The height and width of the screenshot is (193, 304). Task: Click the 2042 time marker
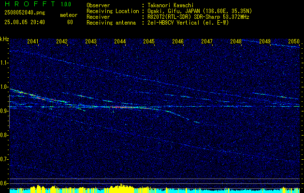coord(62,41)
